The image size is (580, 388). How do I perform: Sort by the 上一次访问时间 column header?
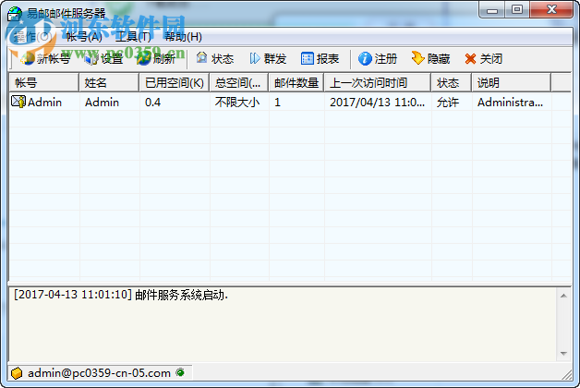[378, 82]
